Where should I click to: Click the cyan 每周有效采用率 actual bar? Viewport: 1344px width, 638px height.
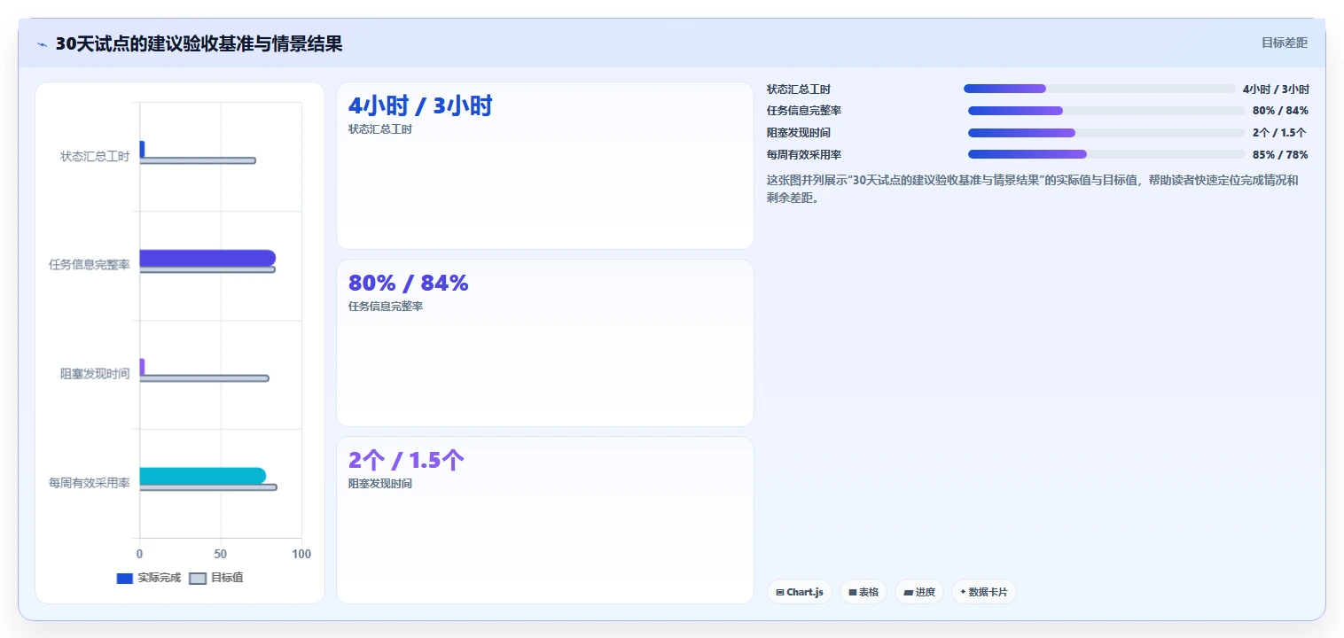tap(202, 476)
